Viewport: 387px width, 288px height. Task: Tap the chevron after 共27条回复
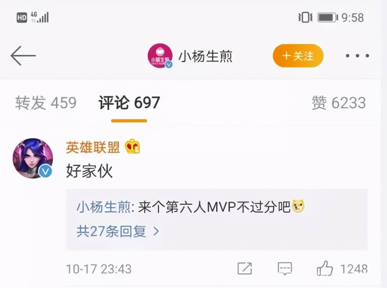[x=156, y=232]
